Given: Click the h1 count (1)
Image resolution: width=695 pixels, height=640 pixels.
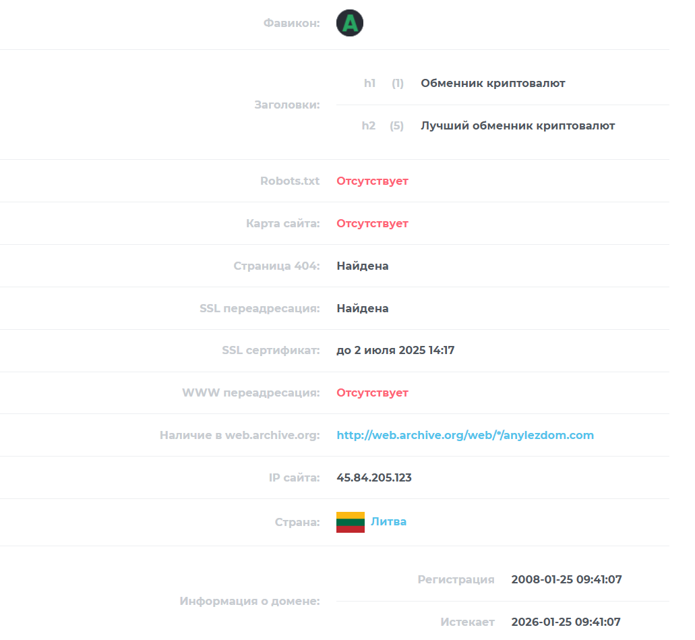Looking at the screenshot, I should (398, 84).
